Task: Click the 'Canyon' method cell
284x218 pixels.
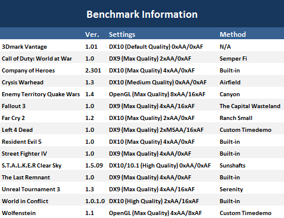Action: click(230, 94)
